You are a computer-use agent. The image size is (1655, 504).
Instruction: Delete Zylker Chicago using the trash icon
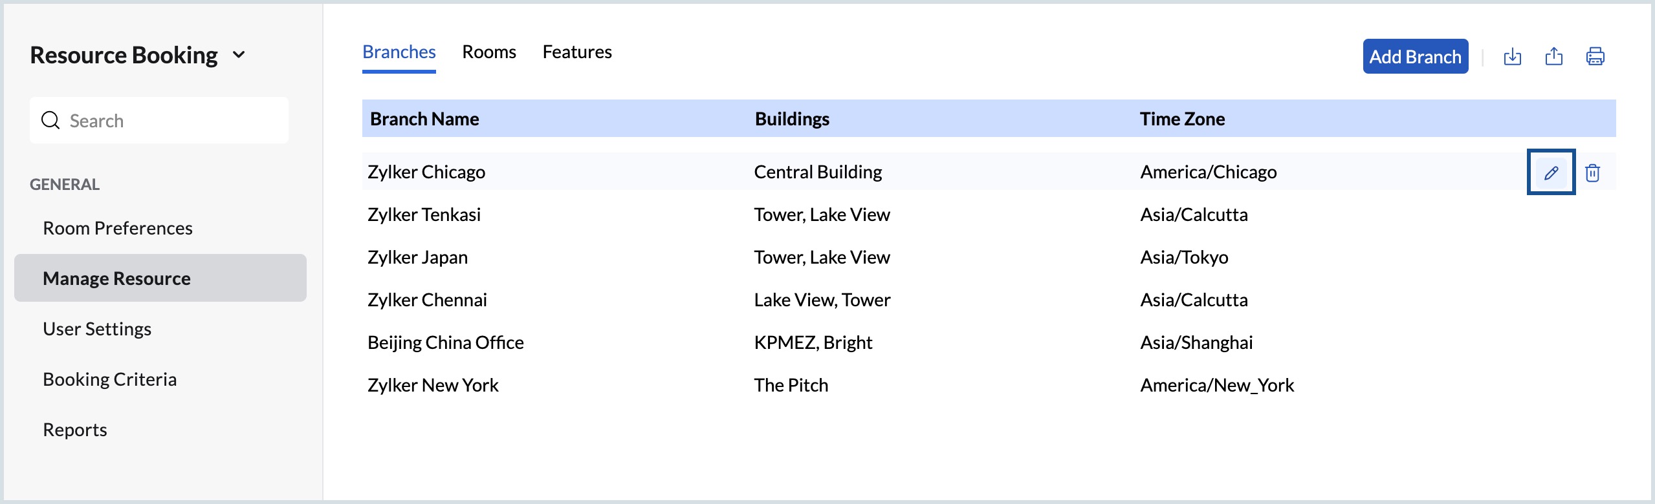pos(1592,173)
